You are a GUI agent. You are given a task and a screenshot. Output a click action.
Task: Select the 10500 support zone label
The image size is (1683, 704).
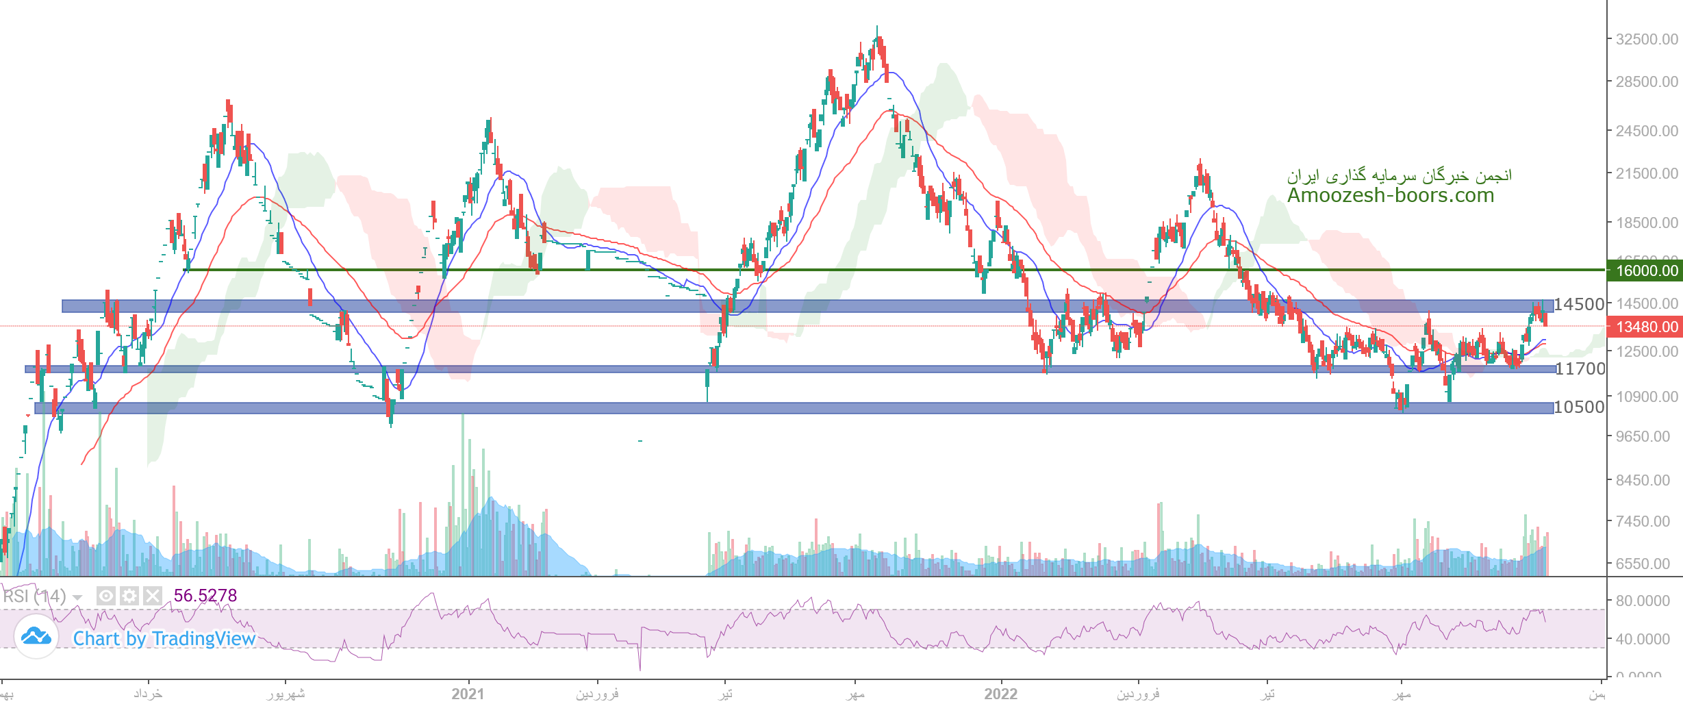pos(1579,407)
